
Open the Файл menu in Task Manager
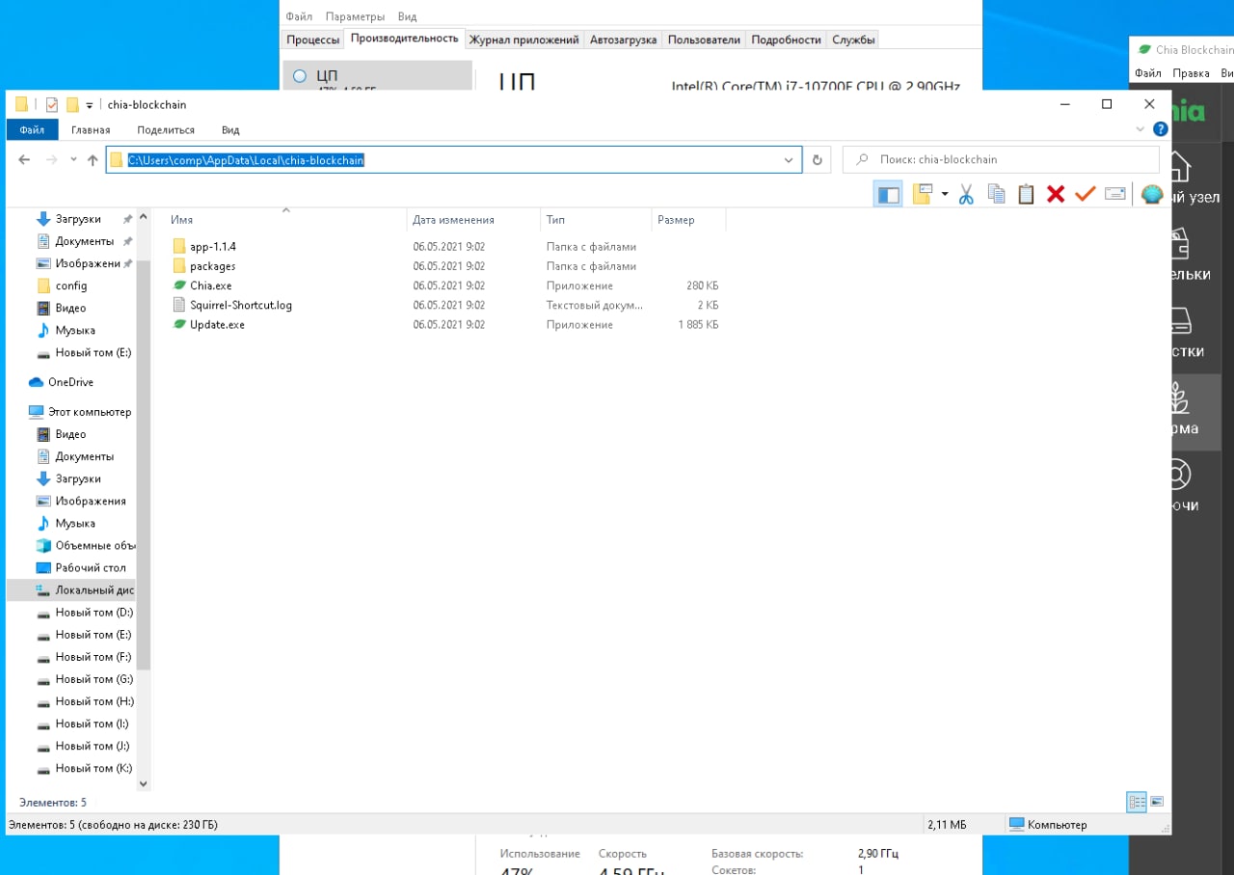(x=299, y=16)
